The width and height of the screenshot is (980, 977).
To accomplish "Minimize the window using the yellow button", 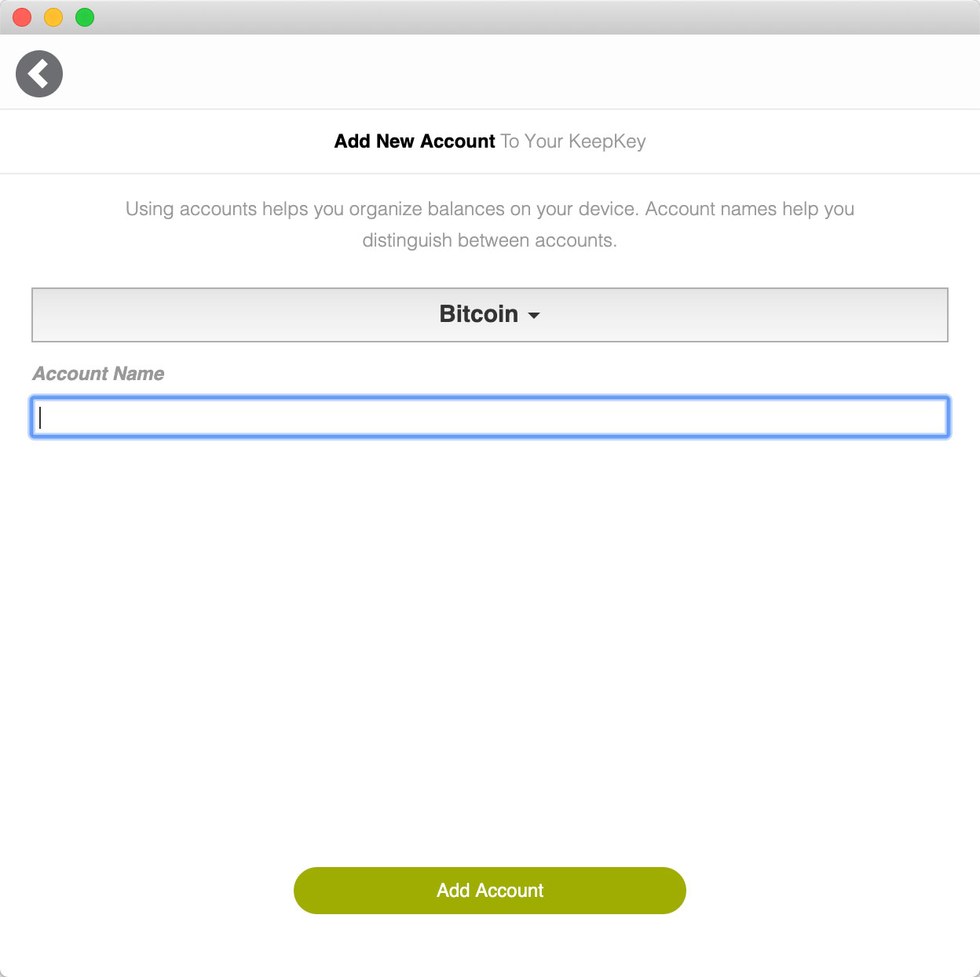I will (53, 17).
